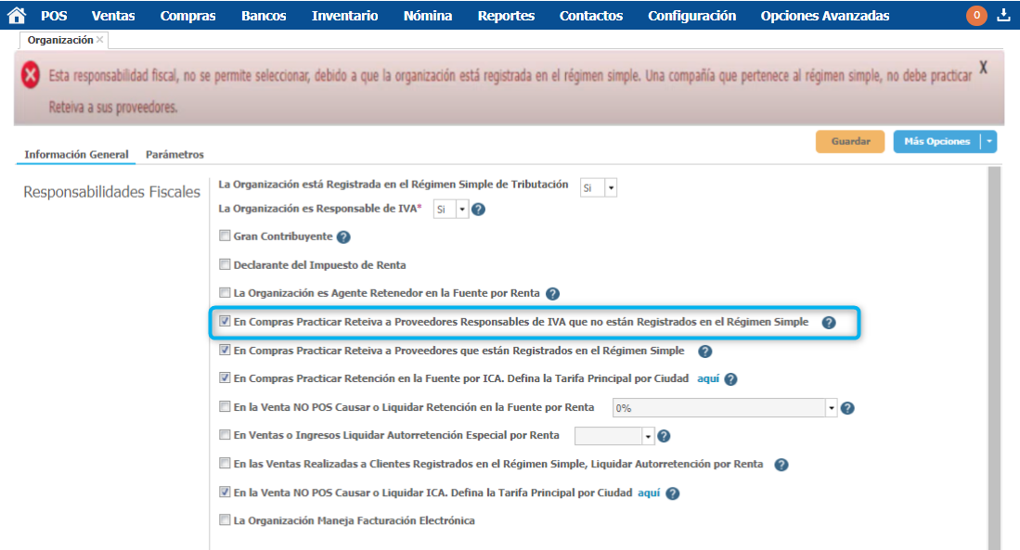The height and width of the screenshot is (550, 1020).
Task: Click the vertical scrollbar on the right
Action: 994,352
